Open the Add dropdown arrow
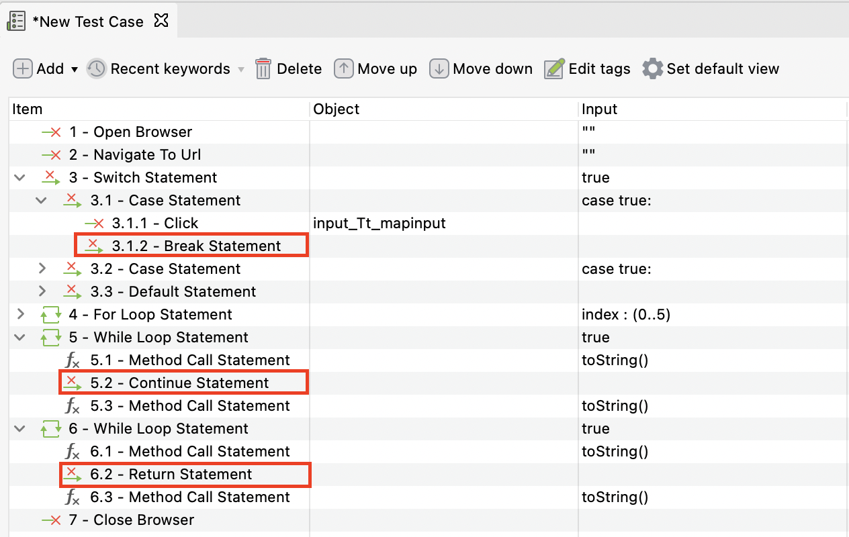849x537 pixels. click(x=75, y=68)
